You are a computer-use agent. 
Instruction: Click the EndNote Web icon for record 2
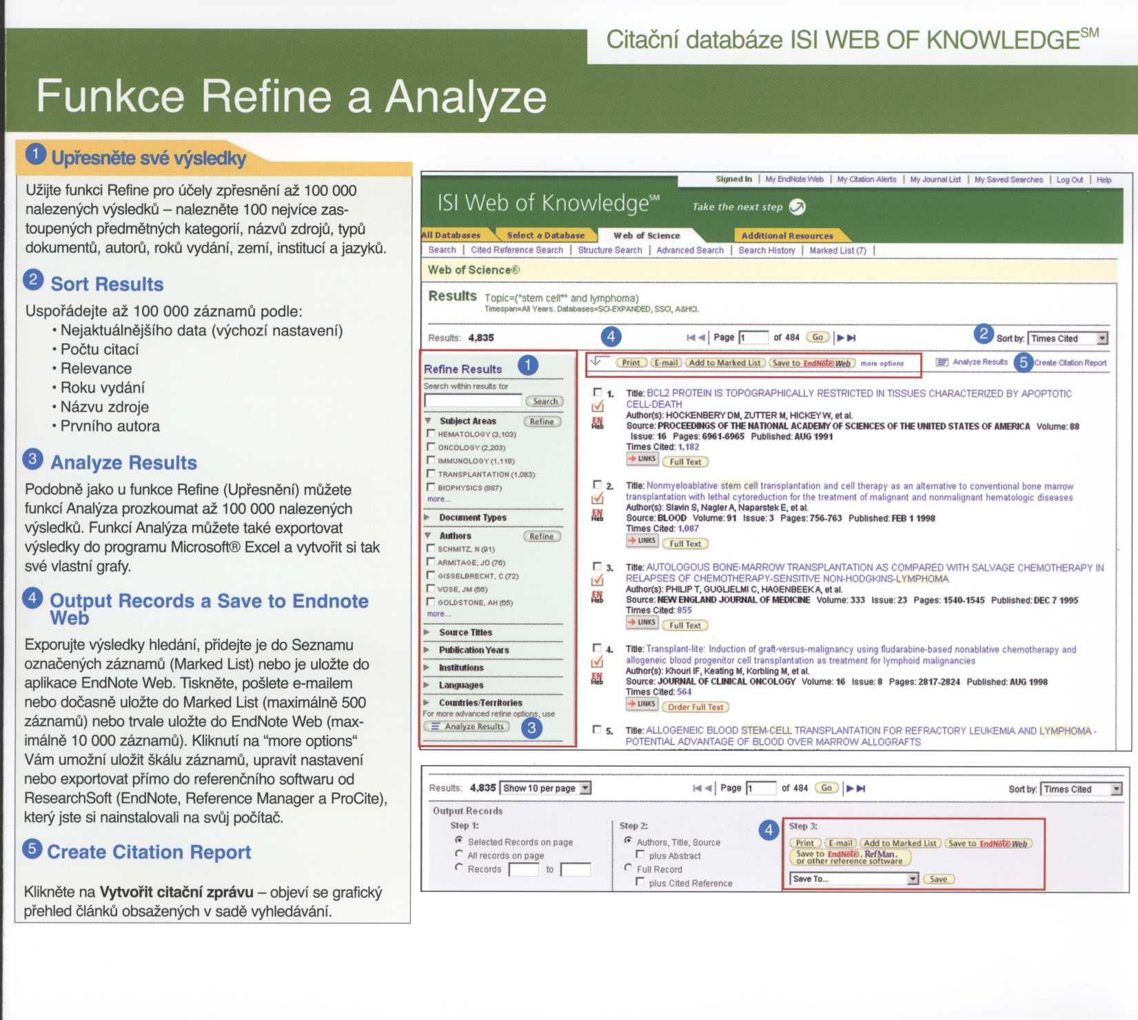(598, 515)
